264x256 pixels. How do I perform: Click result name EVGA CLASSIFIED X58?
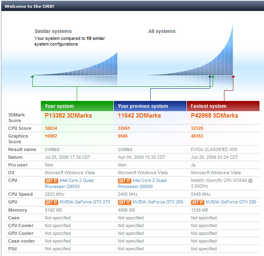pos(214,149)
